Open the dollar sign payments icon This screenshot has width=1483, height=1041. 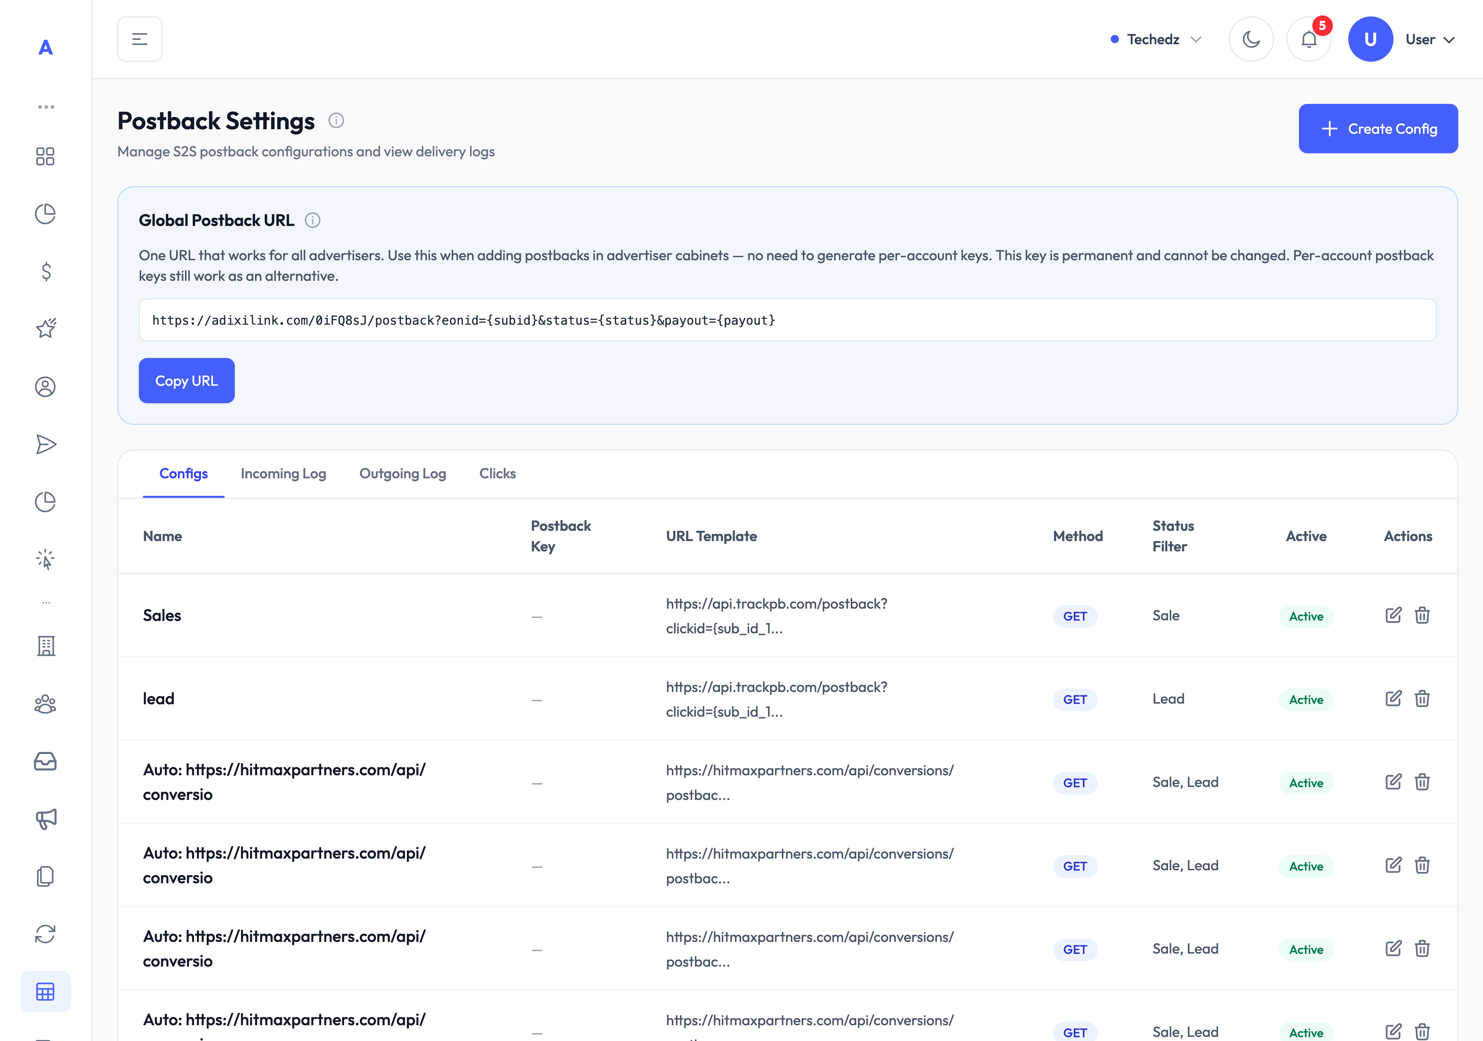[45, 272]
